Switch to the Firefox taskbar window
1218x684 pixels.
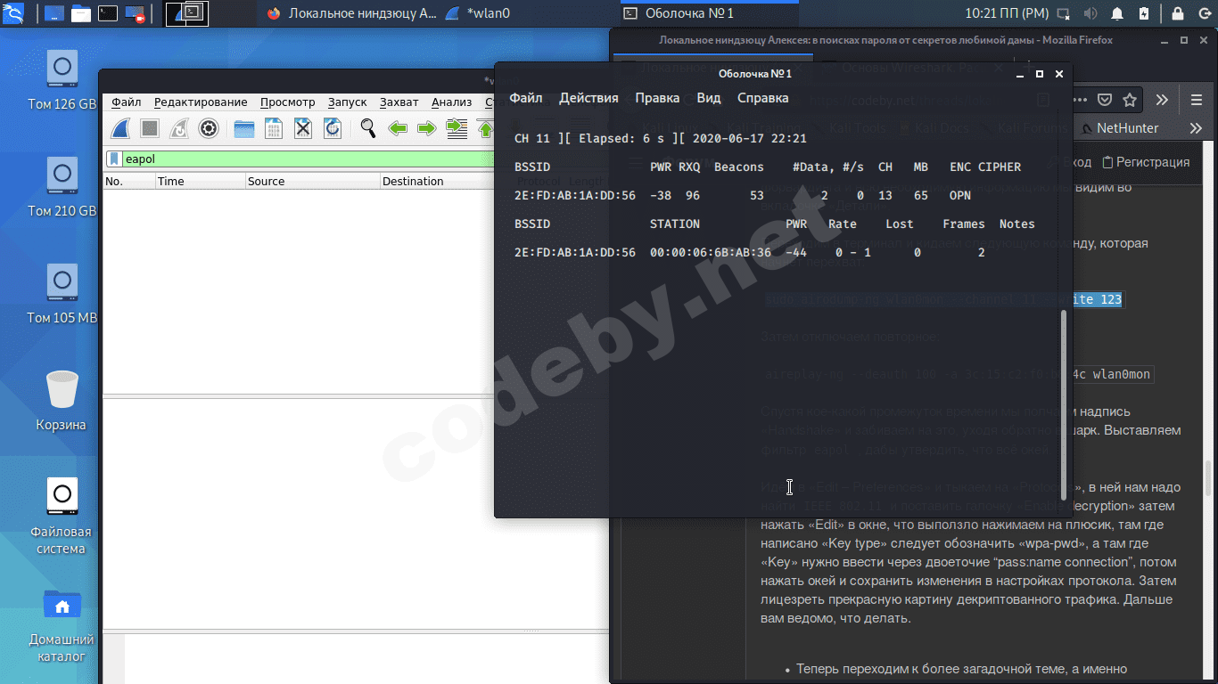351,13
